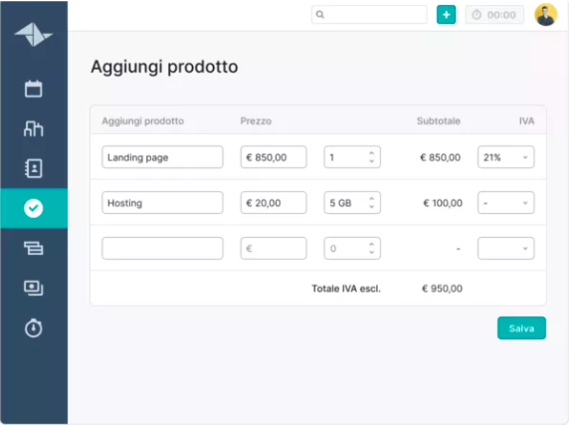
Task: Open the calendar section in sidebar
Action: 33,89
